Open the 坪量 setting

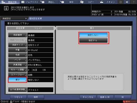pos(17,50)
